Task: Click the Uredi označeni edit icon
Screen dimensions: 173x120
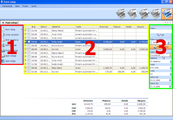Action: pos(3,35)
